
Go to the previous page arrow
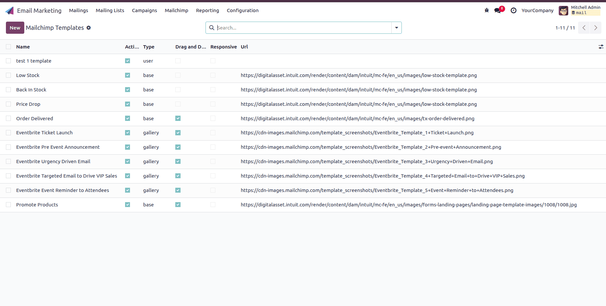coord(584,28)
